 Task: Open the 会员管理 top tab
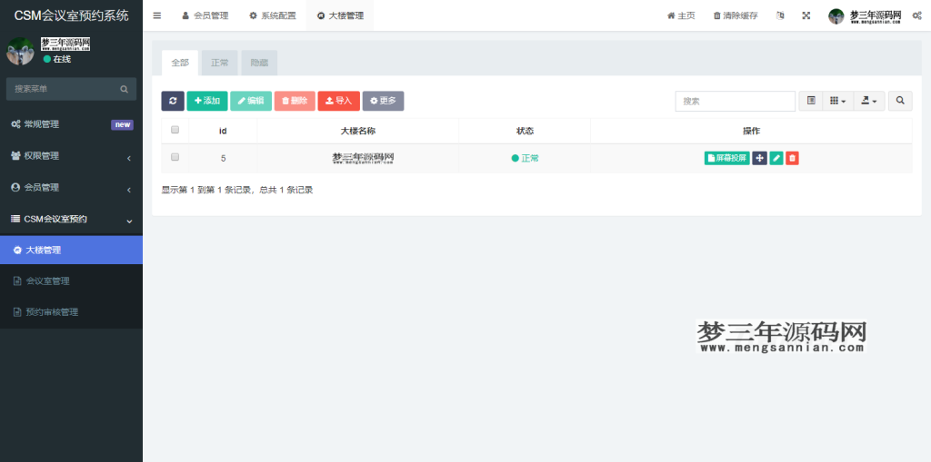tap(205, 15)
